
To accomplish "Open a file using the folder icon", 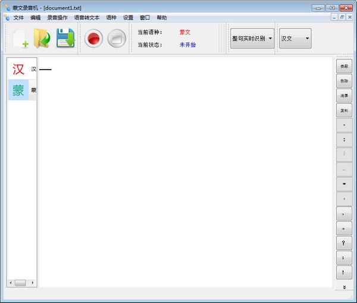I will pos(42,38).
